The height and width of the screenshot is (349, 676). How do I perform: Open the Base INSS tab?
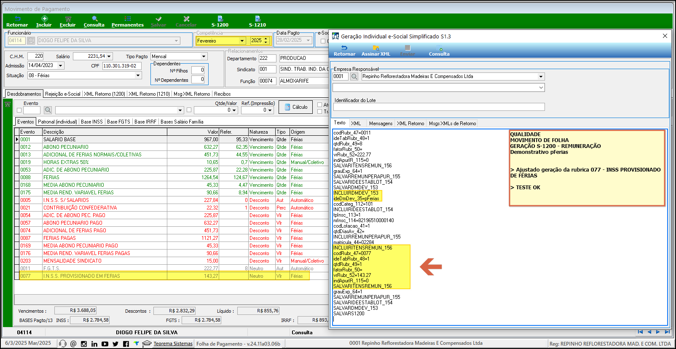(x=92, y=122)
